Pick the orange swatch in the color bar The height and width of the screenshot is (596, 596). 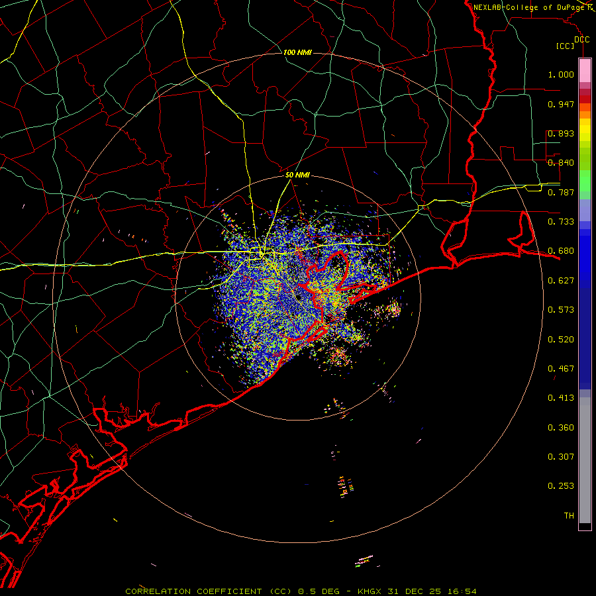[585, 115]
